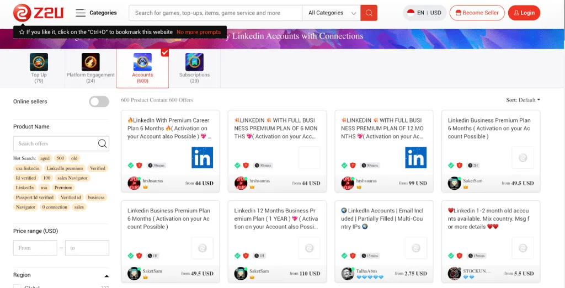Click the Top Up category icon
565x288 pixels.
(x=39, y=62)
